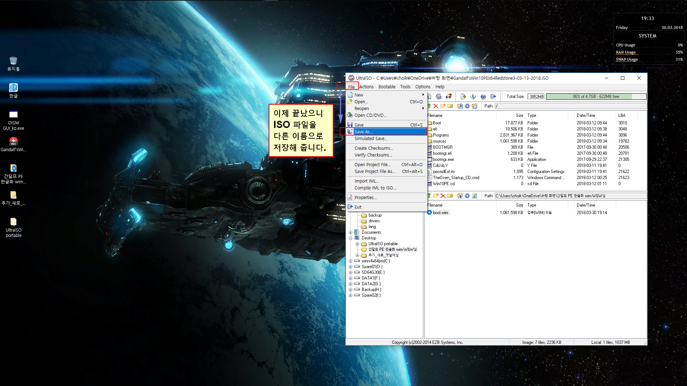Select the 한글 desktop icon
The width and height of the screenshot is (687, 386).
pos(14,90)
